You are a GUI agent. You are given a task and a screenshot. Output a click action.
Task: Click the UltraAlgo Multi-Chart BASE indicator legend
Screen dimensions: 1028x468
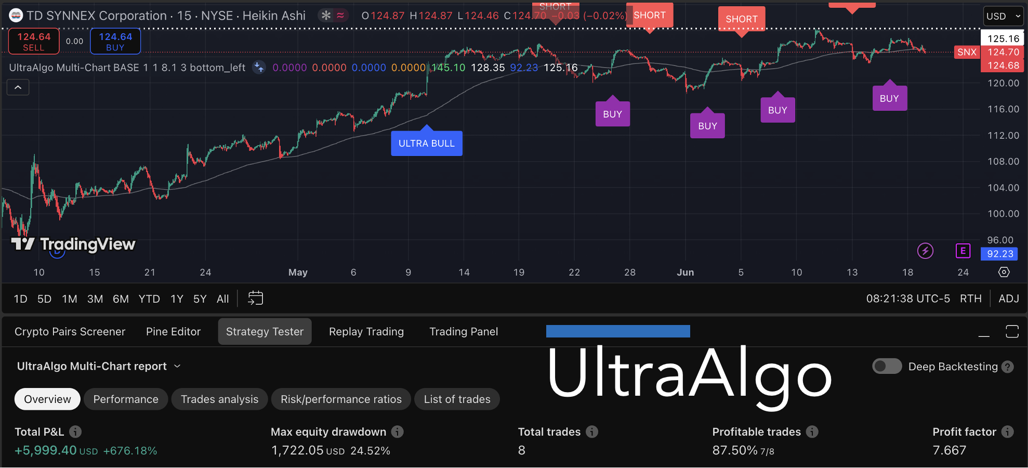pyautogui.click(x=127, y=68)
